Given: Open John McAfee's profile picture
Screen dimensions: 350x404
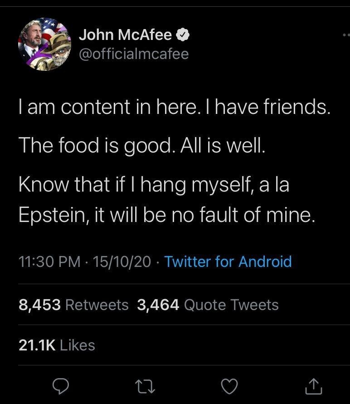Looking at the screenshot, I should tap(45, 44).
